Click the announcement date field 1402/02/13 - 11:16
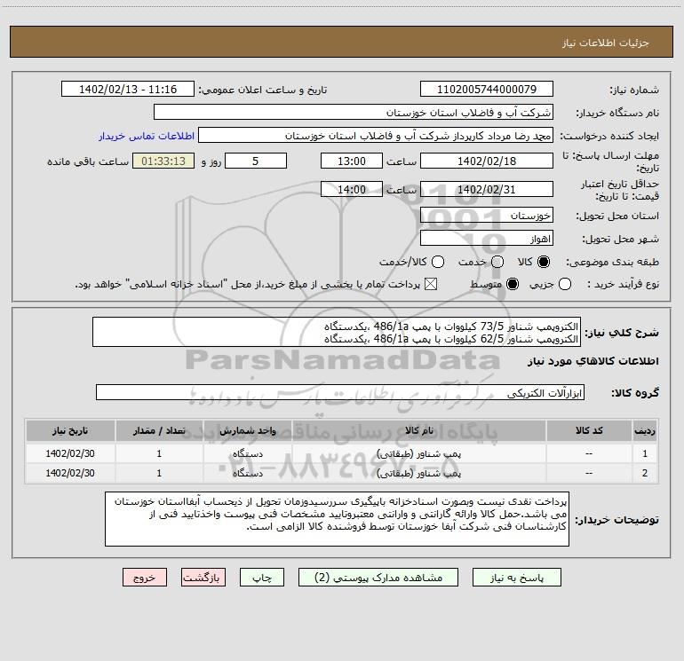The width and height of the screenshot is (684, 661). [x=128, y=90]
